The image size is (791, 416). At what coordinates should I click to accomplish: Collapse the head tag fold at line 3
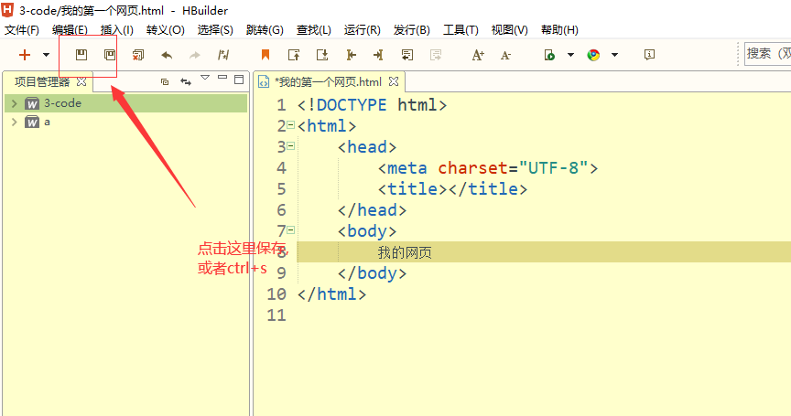click(290, 146)
